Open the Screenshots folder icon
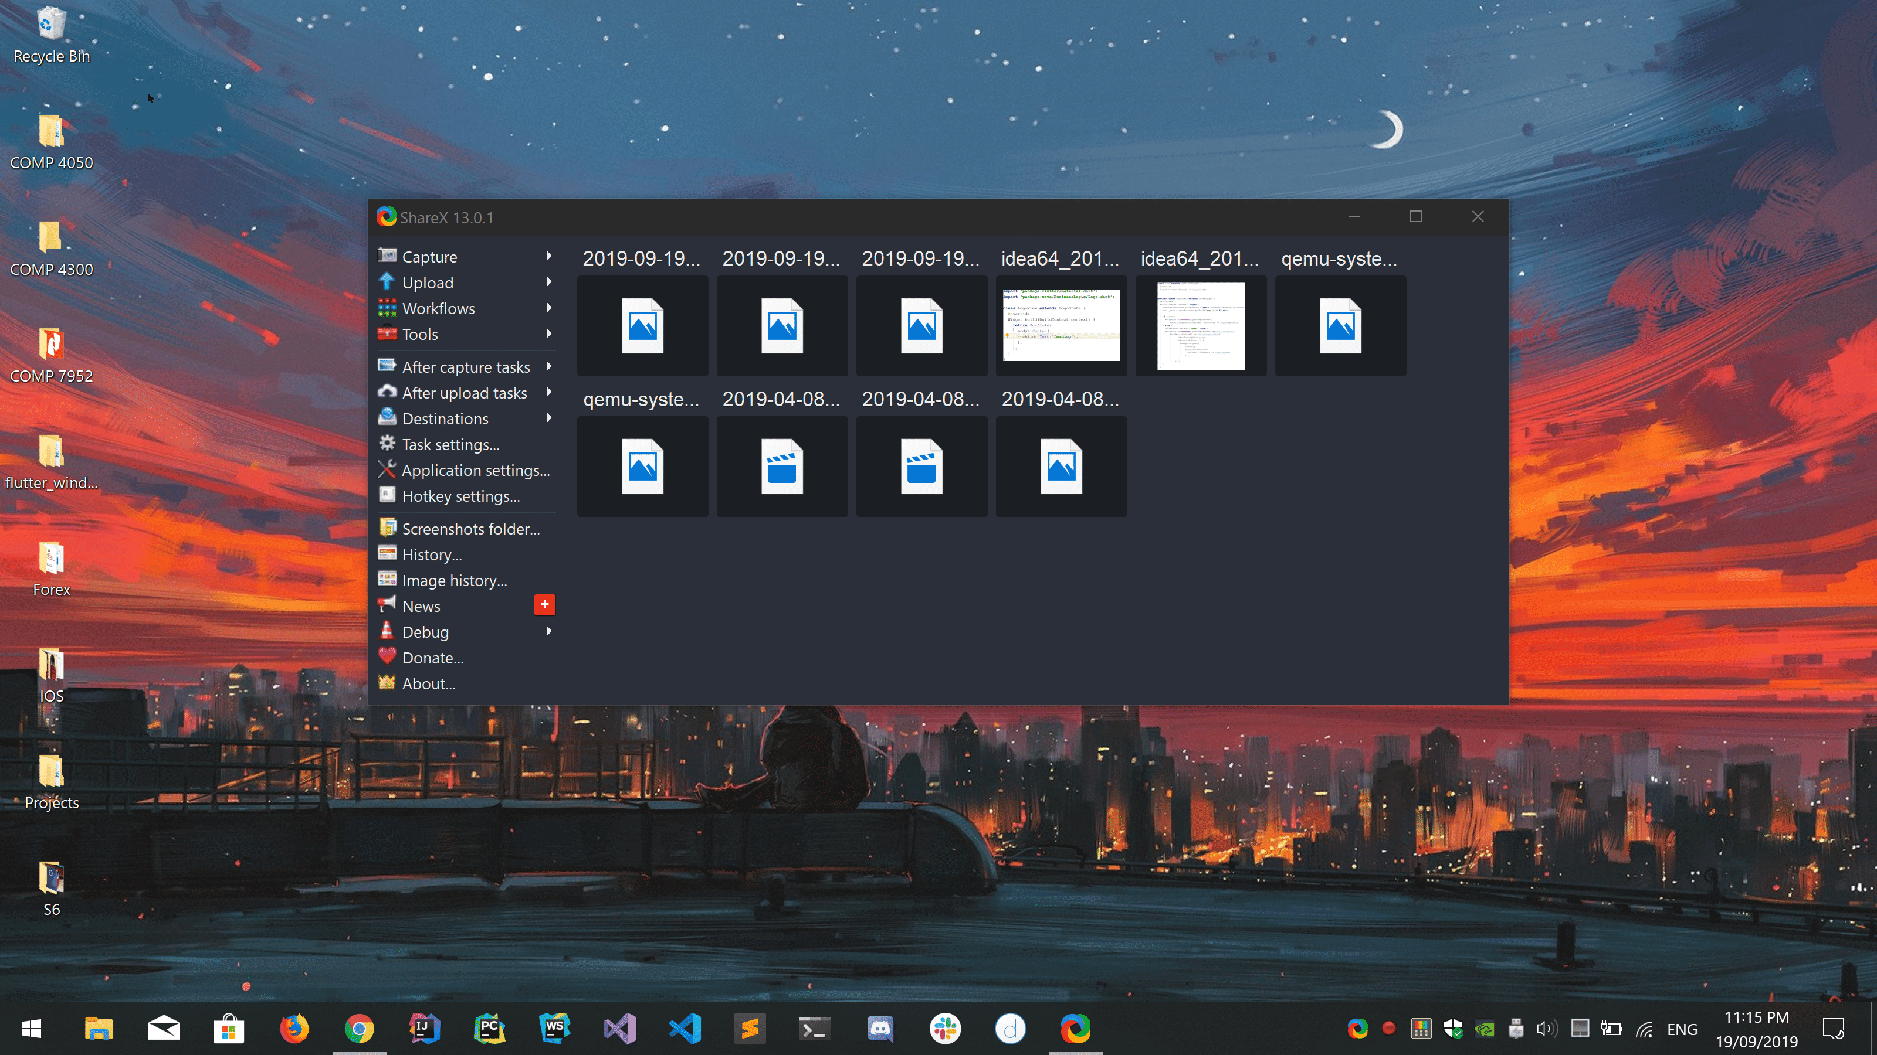 click(x=387, y=528)
